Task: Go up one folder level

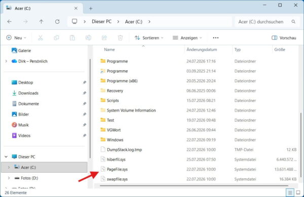Action: [42, 22]
